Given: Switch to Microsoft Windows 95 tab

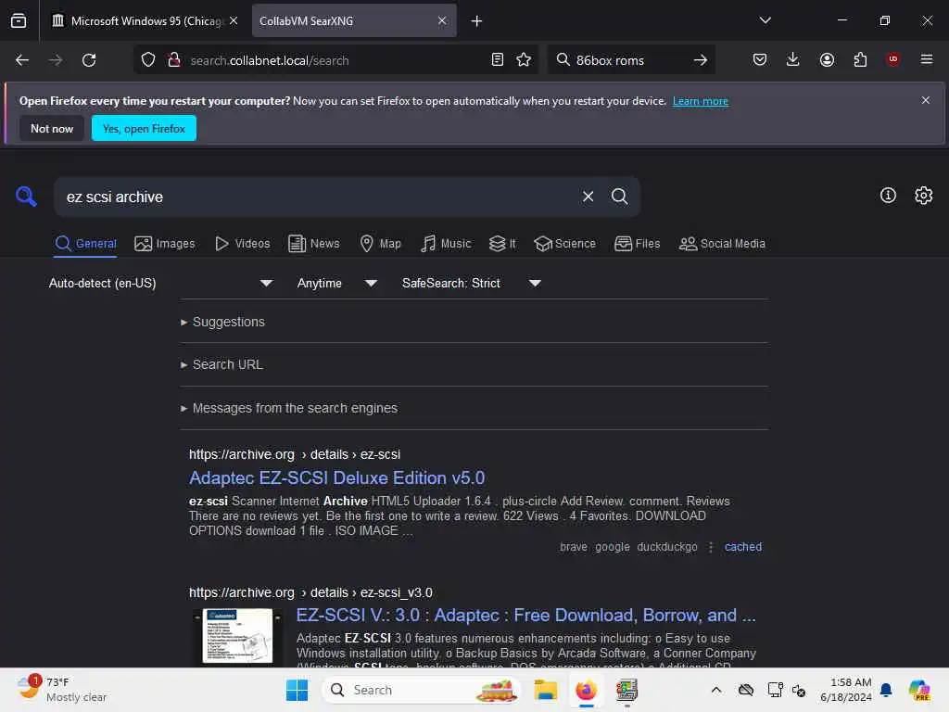Looking at the screenshot, I should click(144, 20).
